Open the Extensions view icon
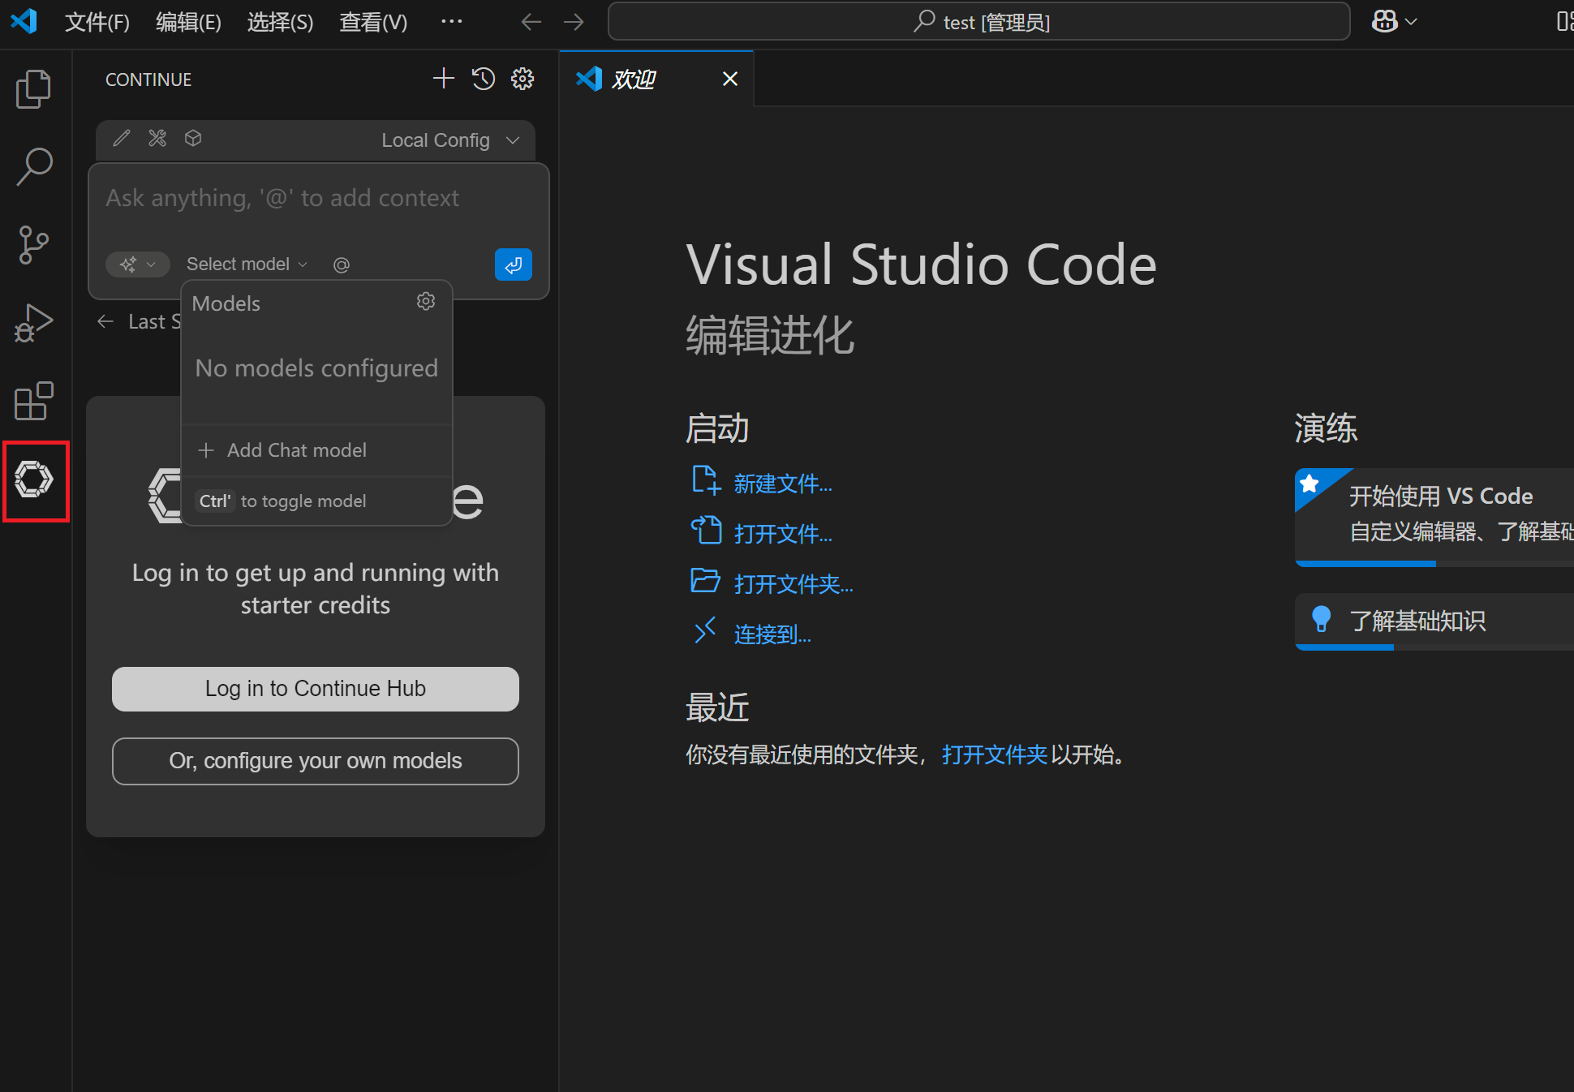 click(33, 401)
